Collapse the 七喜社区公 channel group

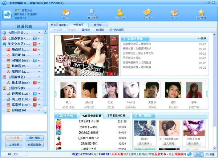(39, 33)
